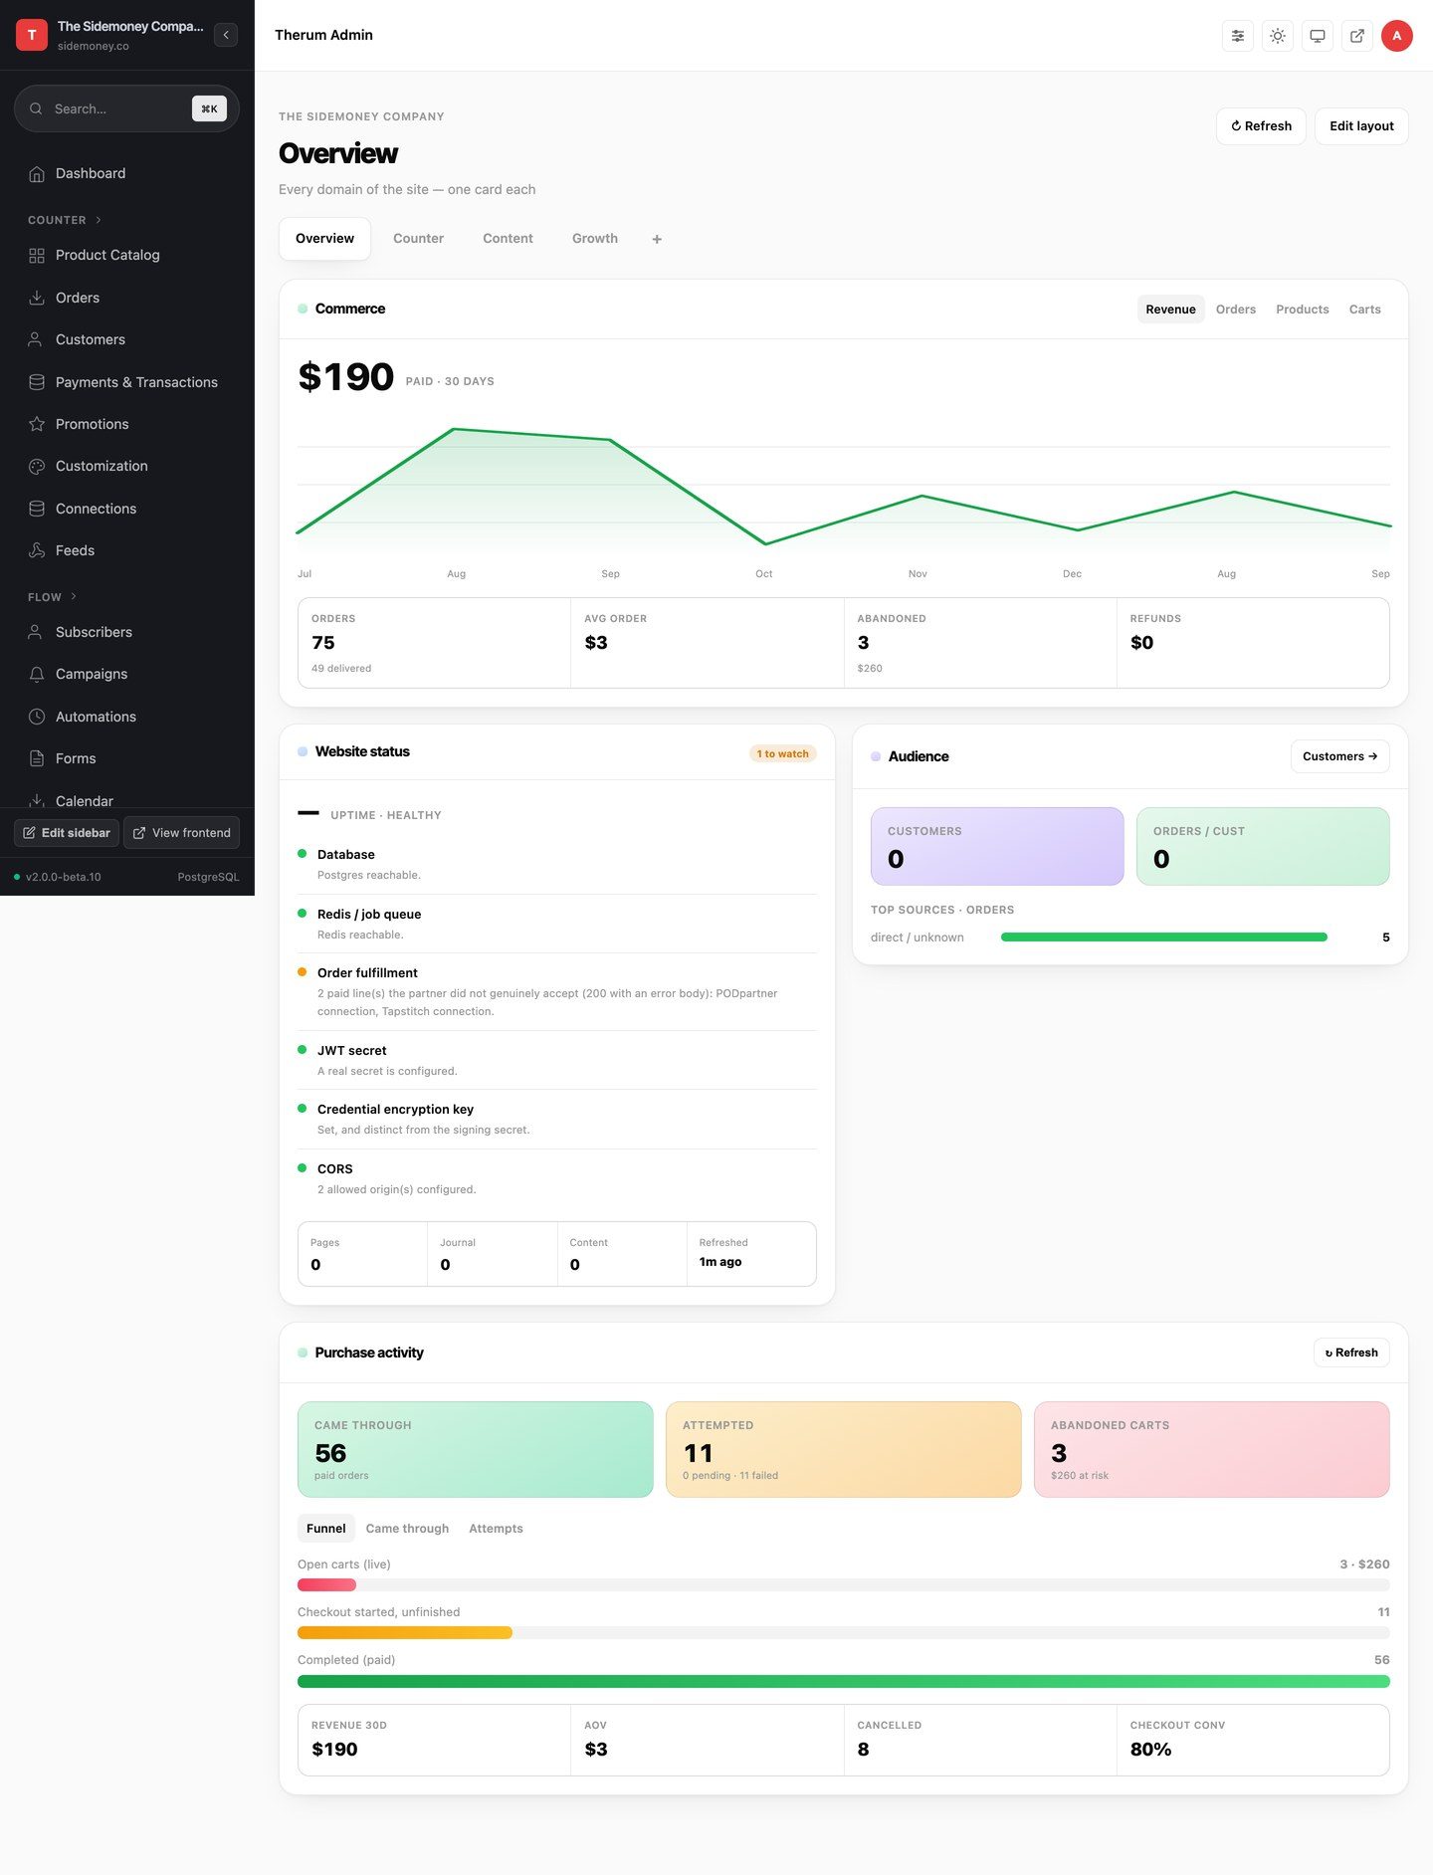Click the Open carts (live) progress bar
Screen dimensions: 1433x1875
(844, 1584)
